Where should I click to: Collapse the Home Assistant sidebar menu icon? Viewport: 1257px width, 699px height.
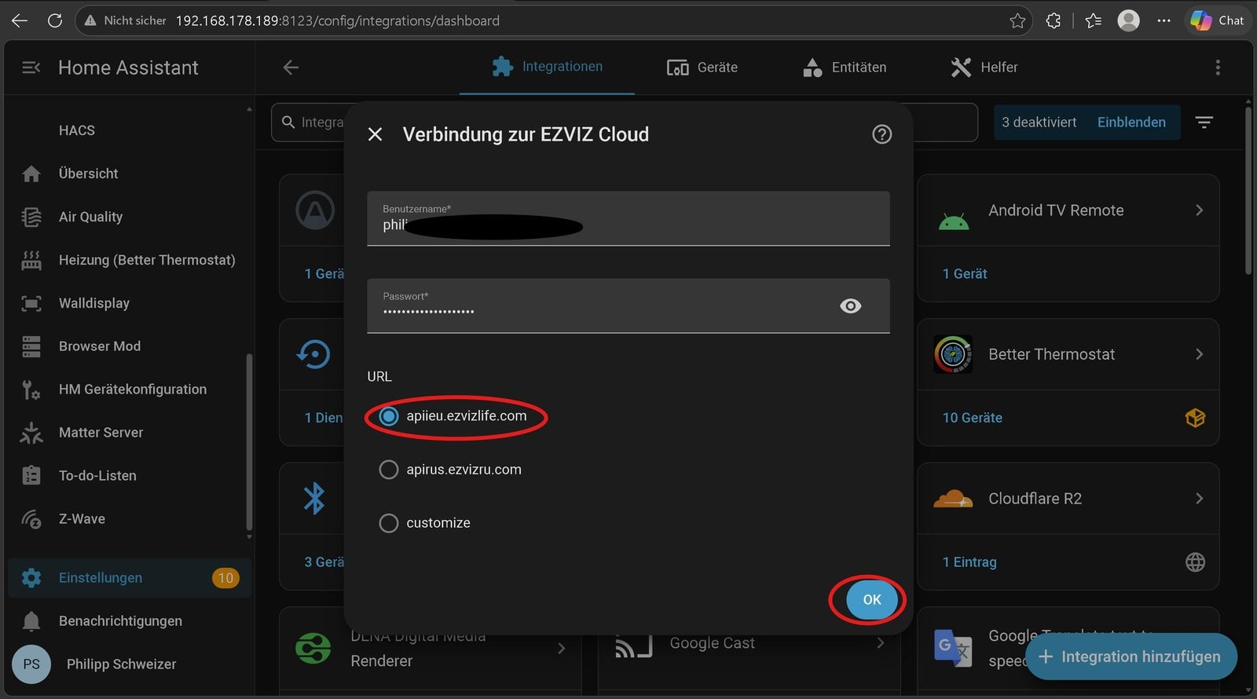pyautogui.click(x=31, y=68)
